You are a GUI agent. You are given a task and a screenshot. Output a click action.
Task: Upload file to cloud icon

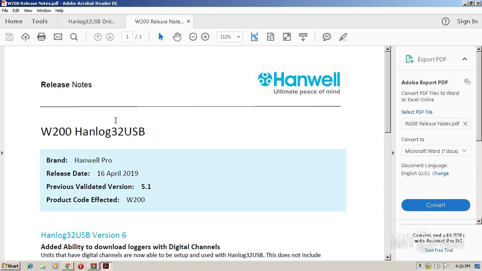pos(25,37)
